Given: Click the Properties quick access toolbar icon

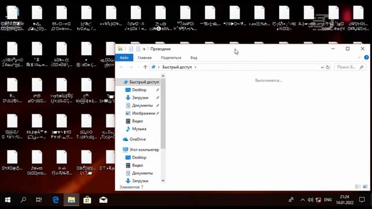Looking at the screenshot, I should click(x=131, y=49).
